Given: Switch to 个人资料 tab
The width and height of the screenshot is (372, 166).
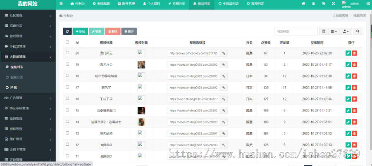Looking at the screenshot, I should click(151, 4).
